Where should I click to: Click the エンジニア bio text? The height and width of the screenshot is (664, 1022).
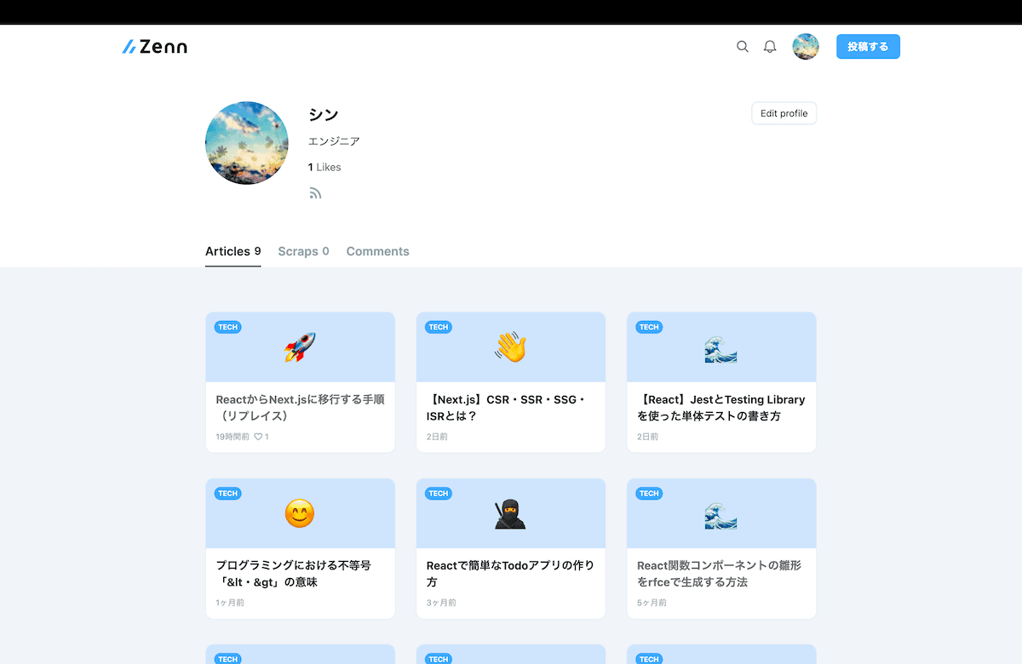tap(334, 141)
